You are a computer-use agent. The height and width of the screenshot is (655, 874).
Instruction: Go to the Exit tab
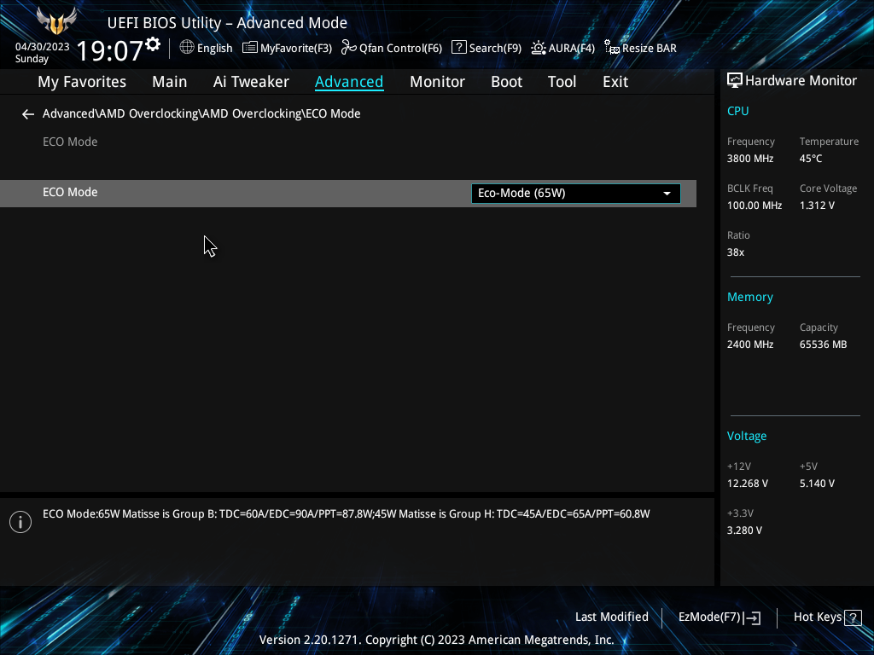615,82
